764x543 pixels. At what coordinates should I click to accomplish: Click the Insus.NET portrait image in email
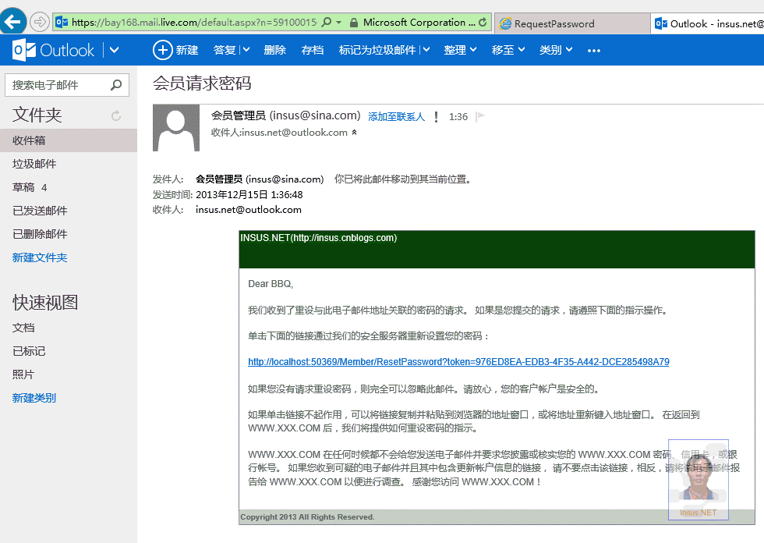point(699,480)
